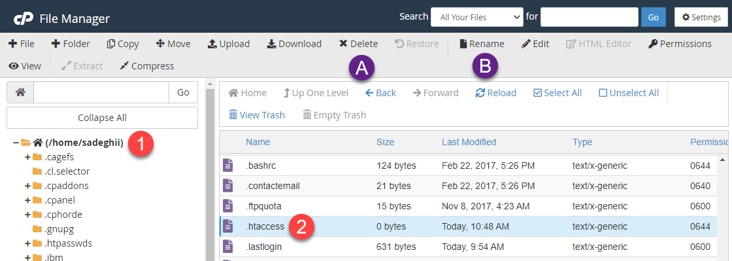Delete the selected file

(x=359, y=44)
